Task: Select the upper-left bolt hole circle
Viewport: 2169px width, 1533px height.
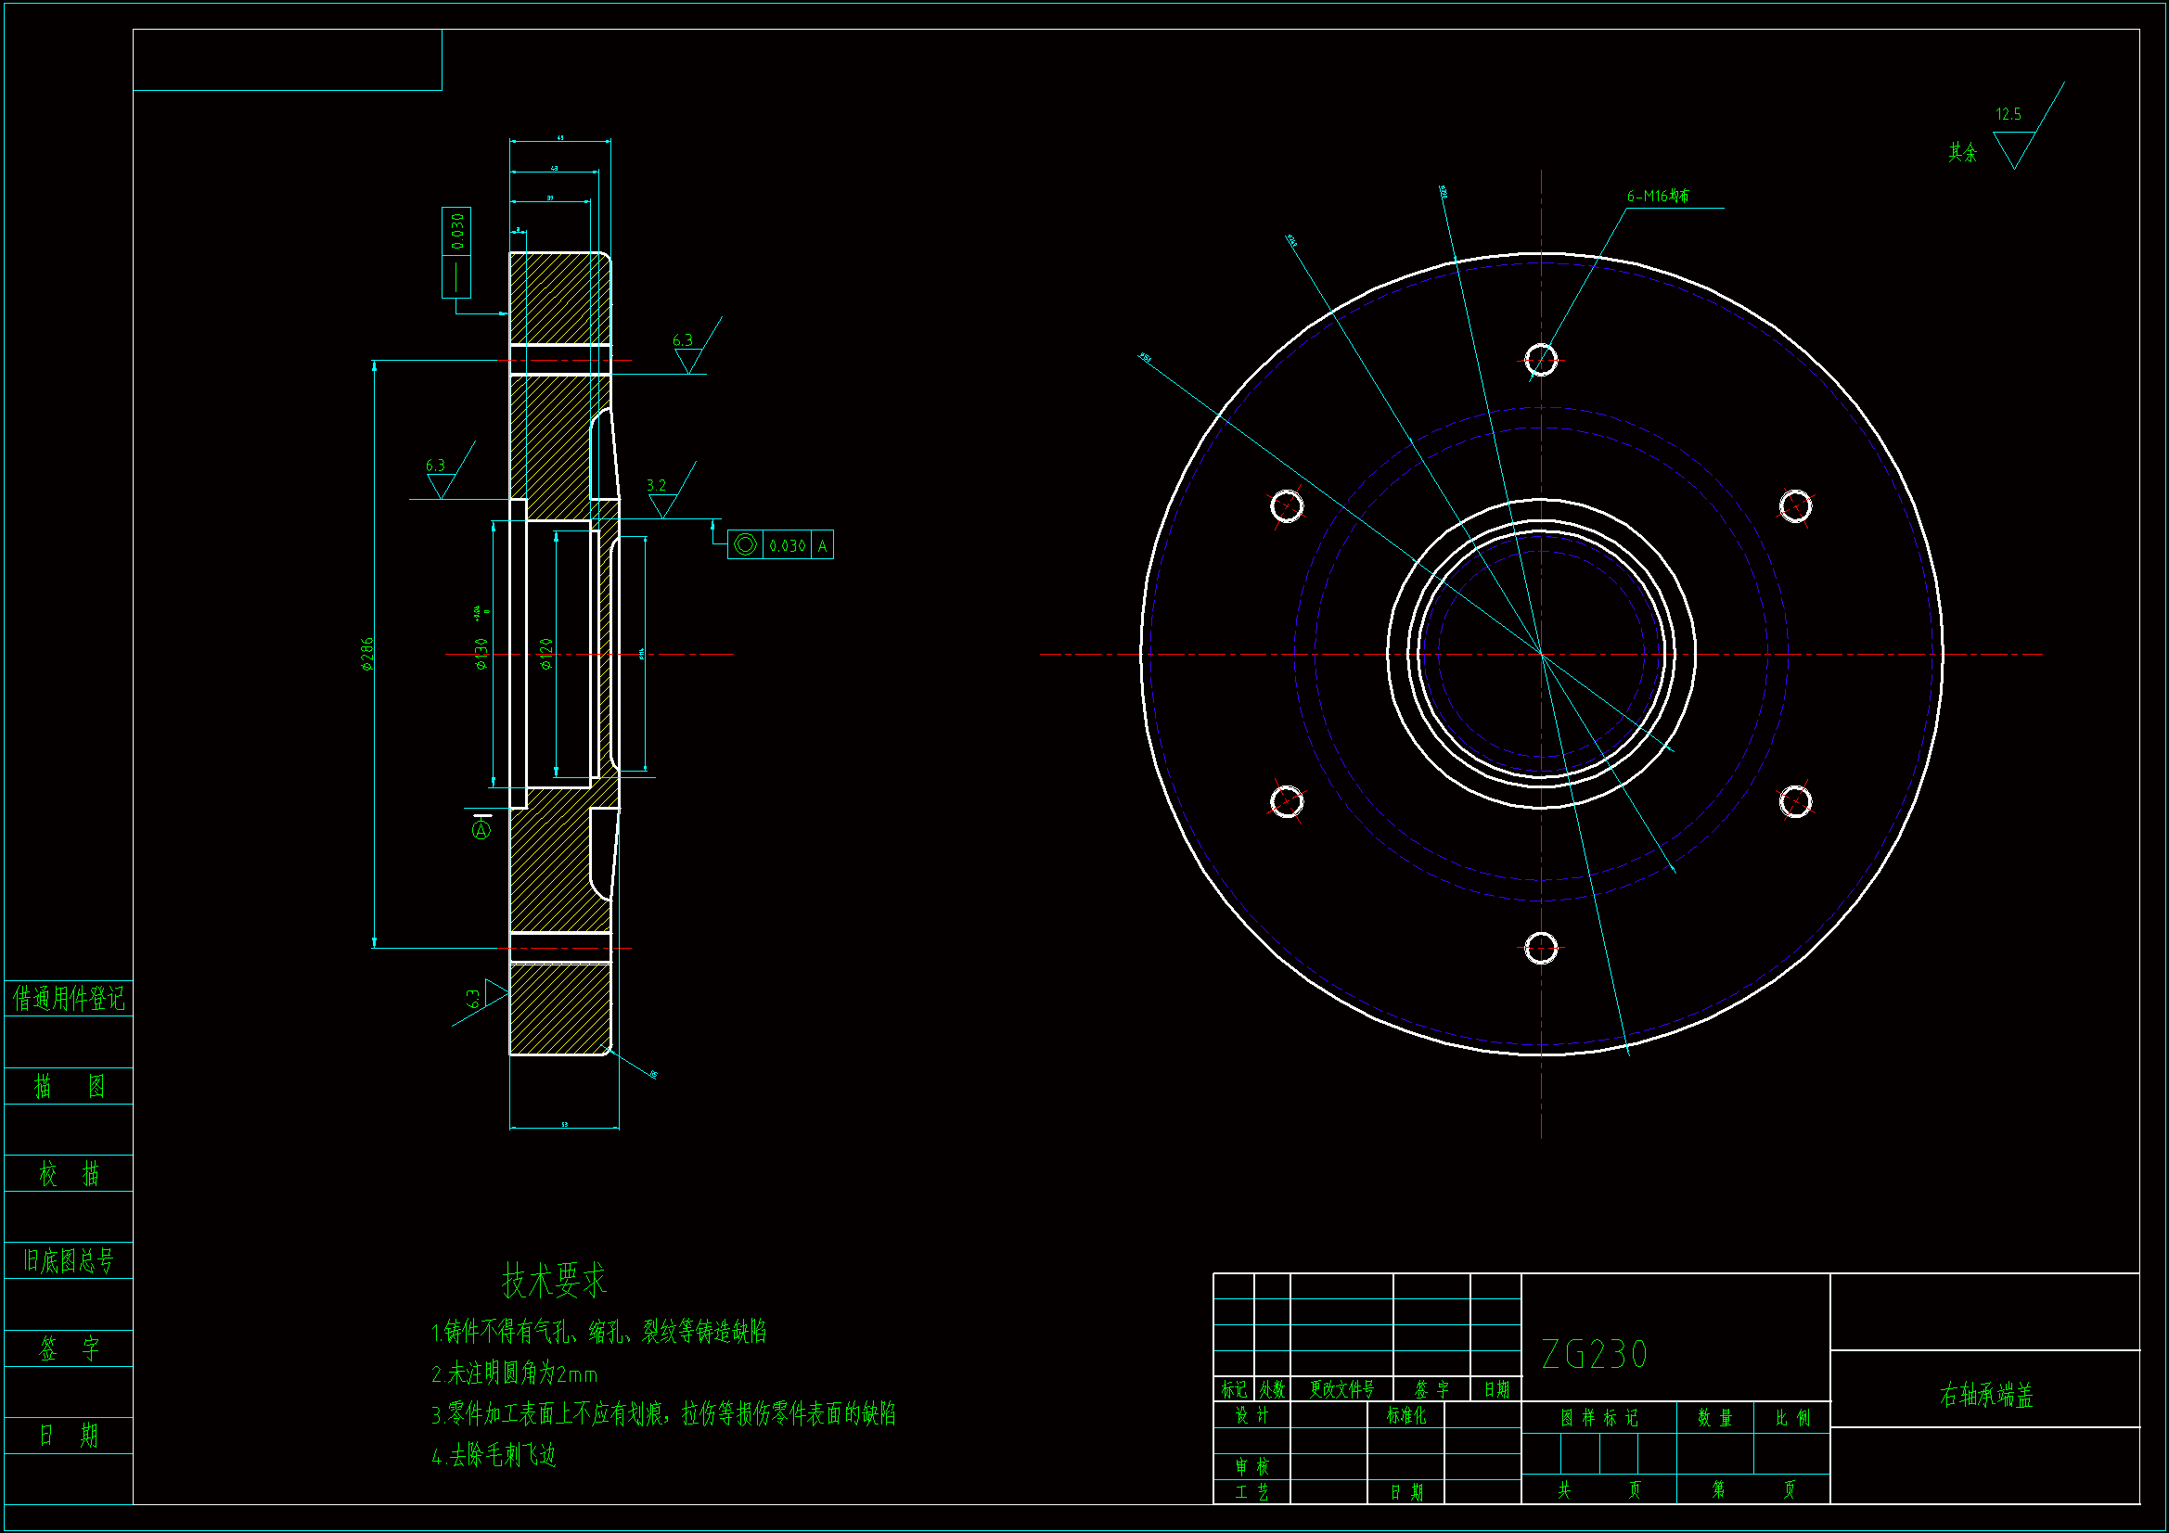Action: [x=1287, y=506]
